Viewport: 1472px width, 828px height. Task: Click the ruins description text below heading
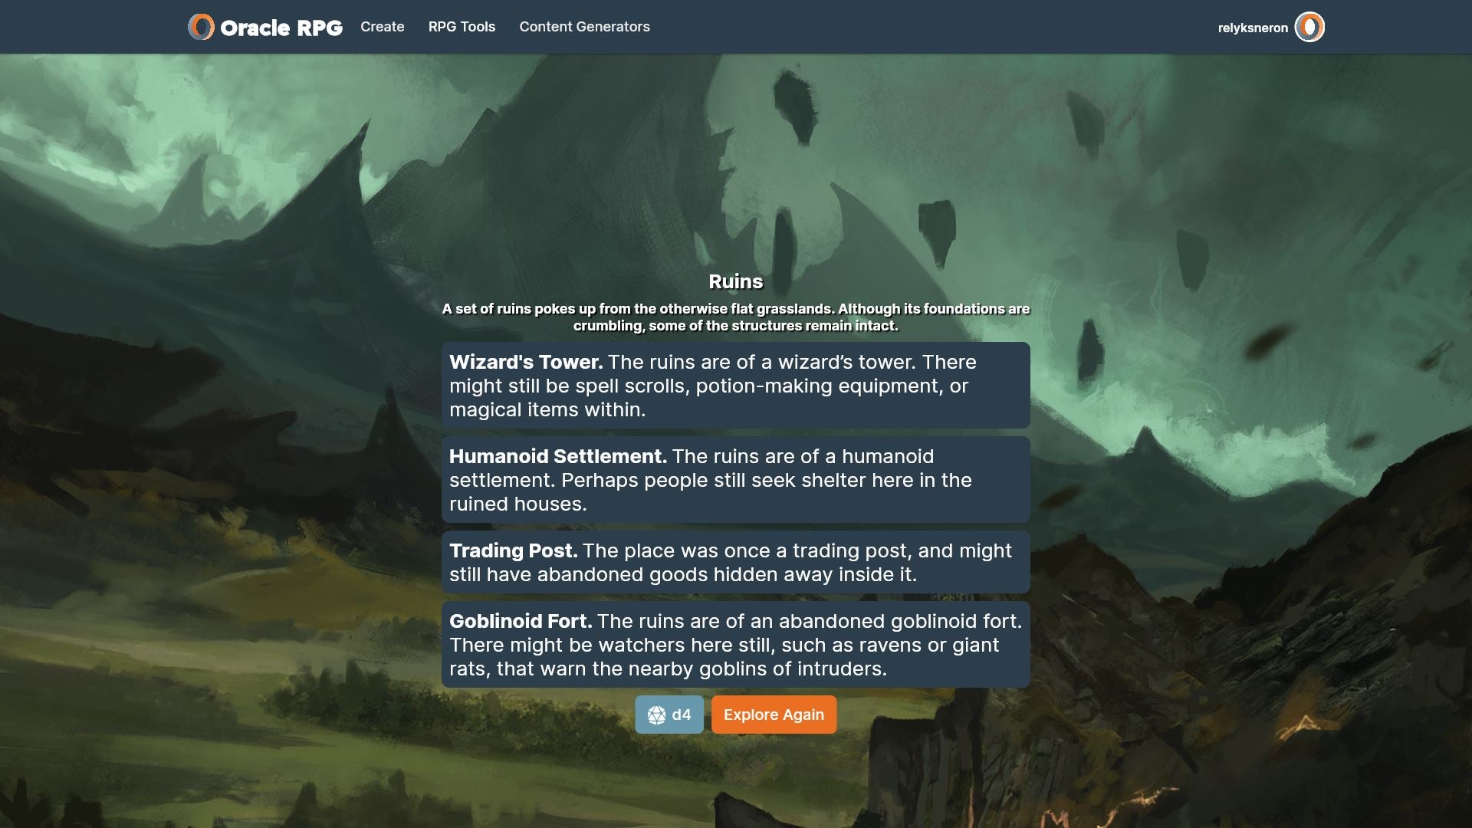pos(736,317)
